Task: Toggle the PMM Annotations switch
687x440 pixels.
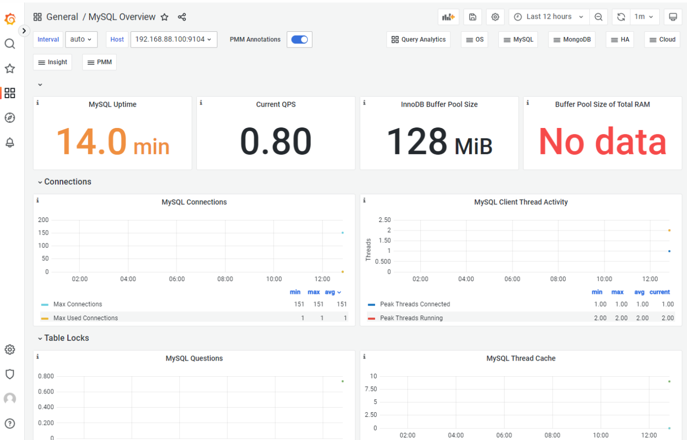Action: tap(300, 39)
